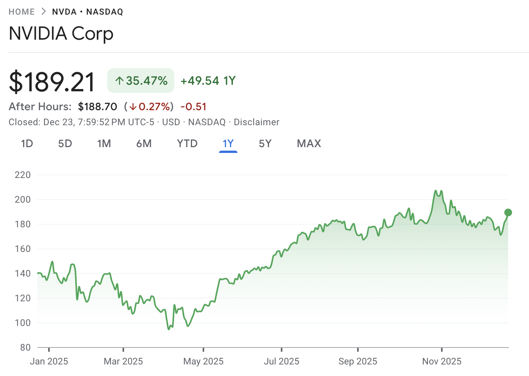The height and width of the screenshot is (376, 529).
Task: Show the YTD performance chart
Action: 187,143
